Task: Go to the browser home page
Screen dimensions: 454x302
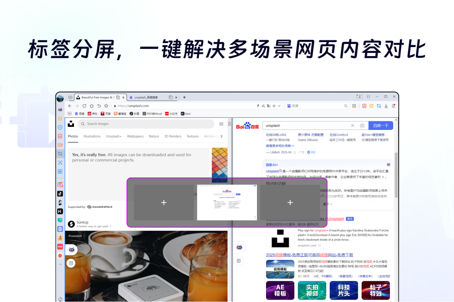Action: click(92, 105)
